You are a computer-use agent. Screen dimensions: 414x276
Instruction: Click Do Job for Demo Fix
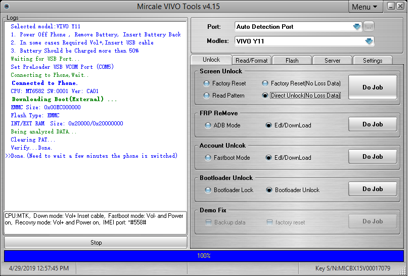[x=373, y=221]
